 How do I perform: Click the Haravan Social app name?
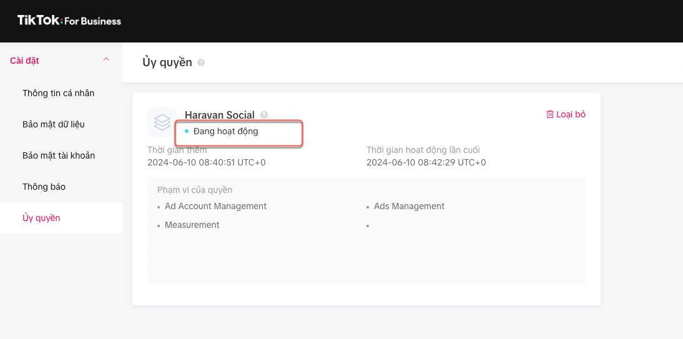(x=220, y=115)
